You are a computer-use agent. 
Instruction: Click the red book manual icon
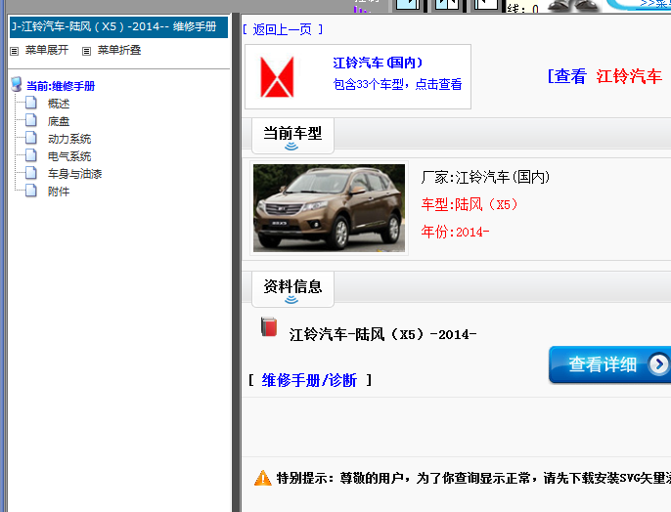(269, 327)
